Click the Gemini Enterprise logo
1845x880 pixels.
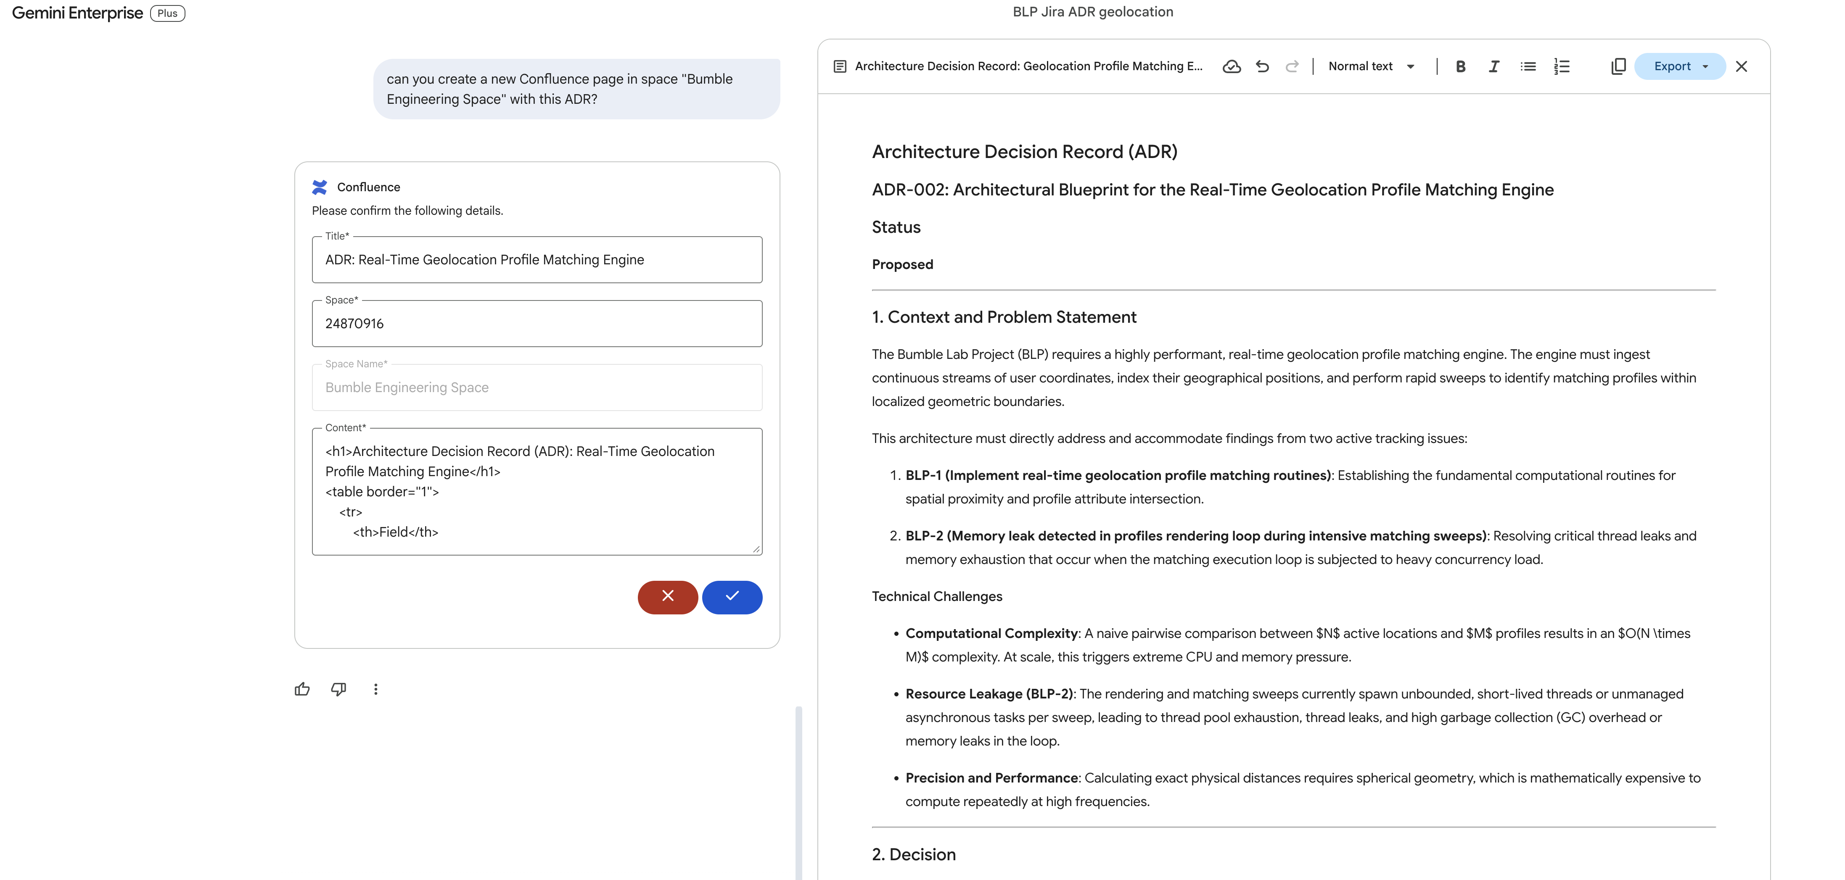point(77,13)
